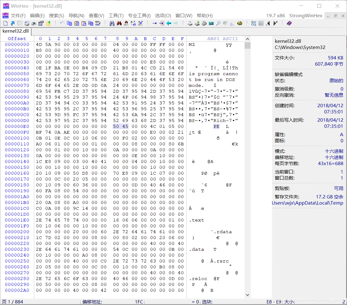
Task: Click the Open Disk icon with plus
Action: [x=197, y=23]
